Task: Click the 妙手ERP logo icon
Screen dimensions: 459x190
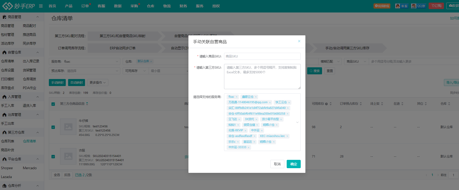Action: coord(7,6)
